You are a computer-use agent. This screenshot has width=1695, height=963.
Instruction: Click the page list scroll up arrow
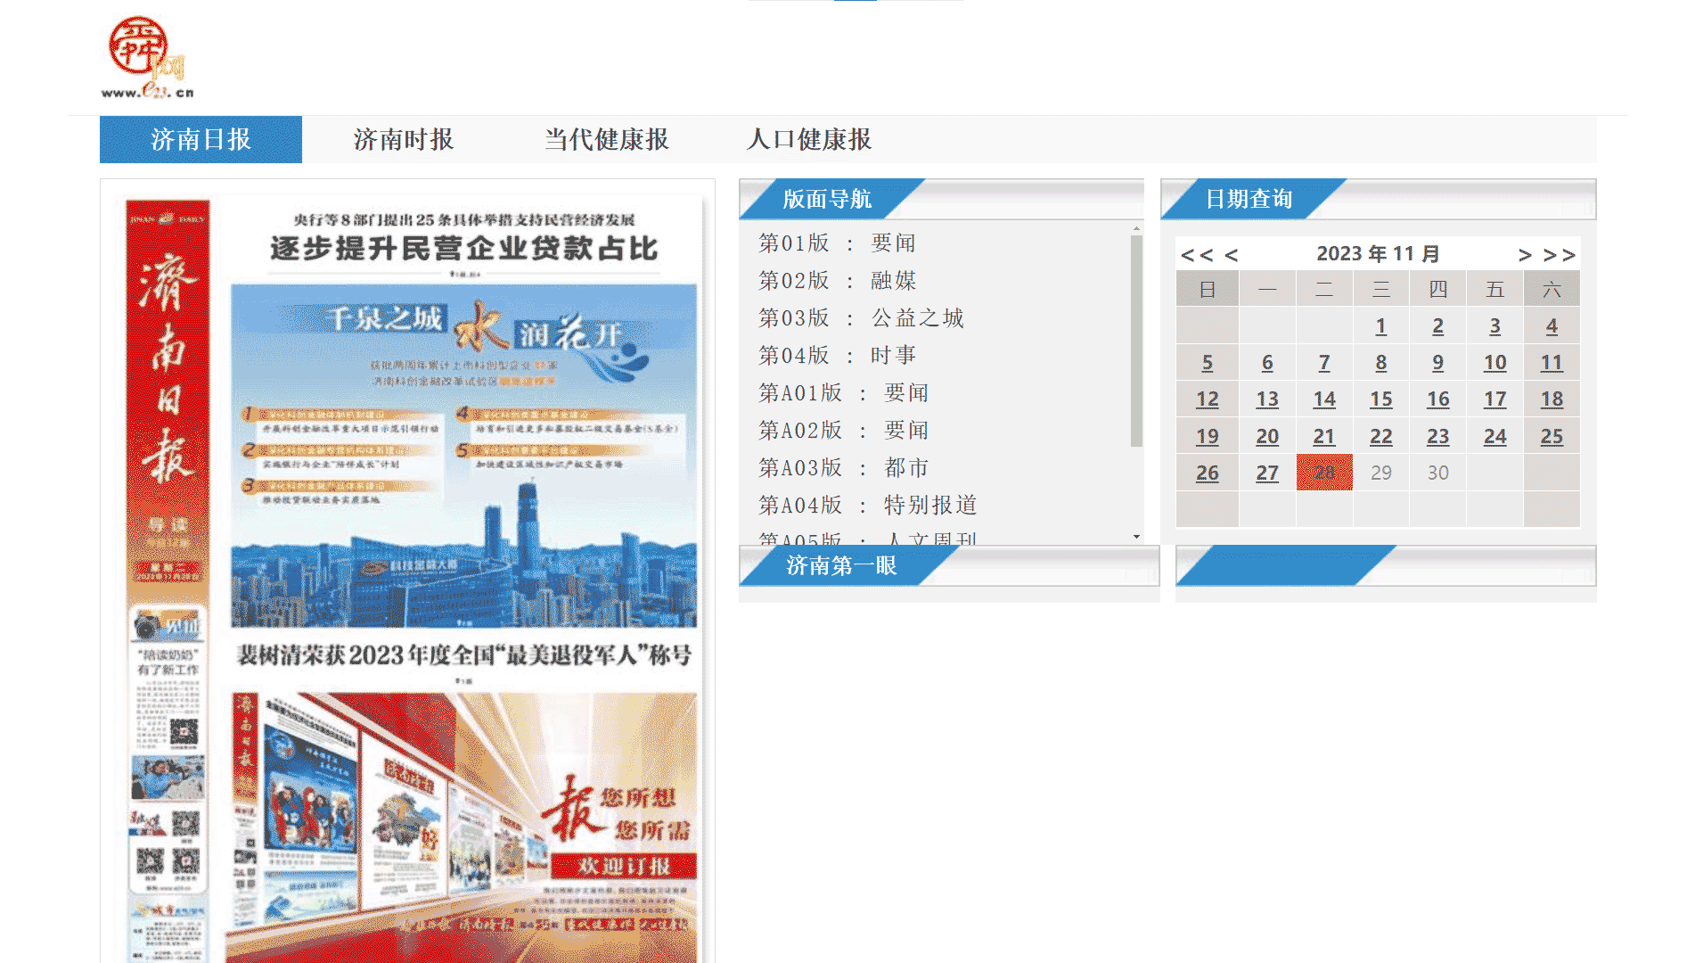(x=1136, y=228)
